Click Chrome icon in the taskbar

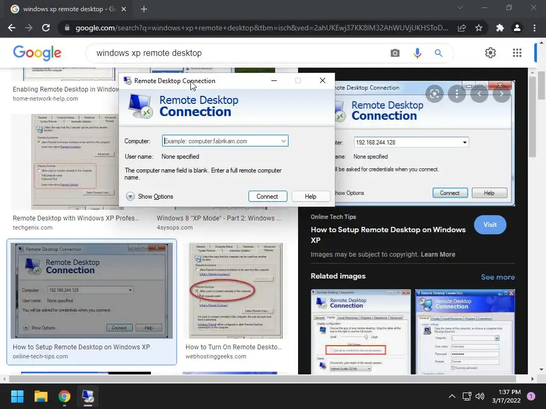[x=65, y=396]
